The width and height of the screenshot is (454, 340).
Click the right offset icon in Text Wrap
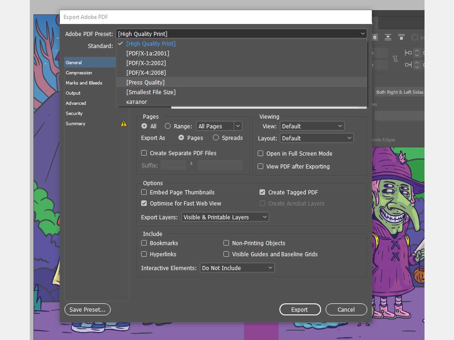tap(408, 64)
